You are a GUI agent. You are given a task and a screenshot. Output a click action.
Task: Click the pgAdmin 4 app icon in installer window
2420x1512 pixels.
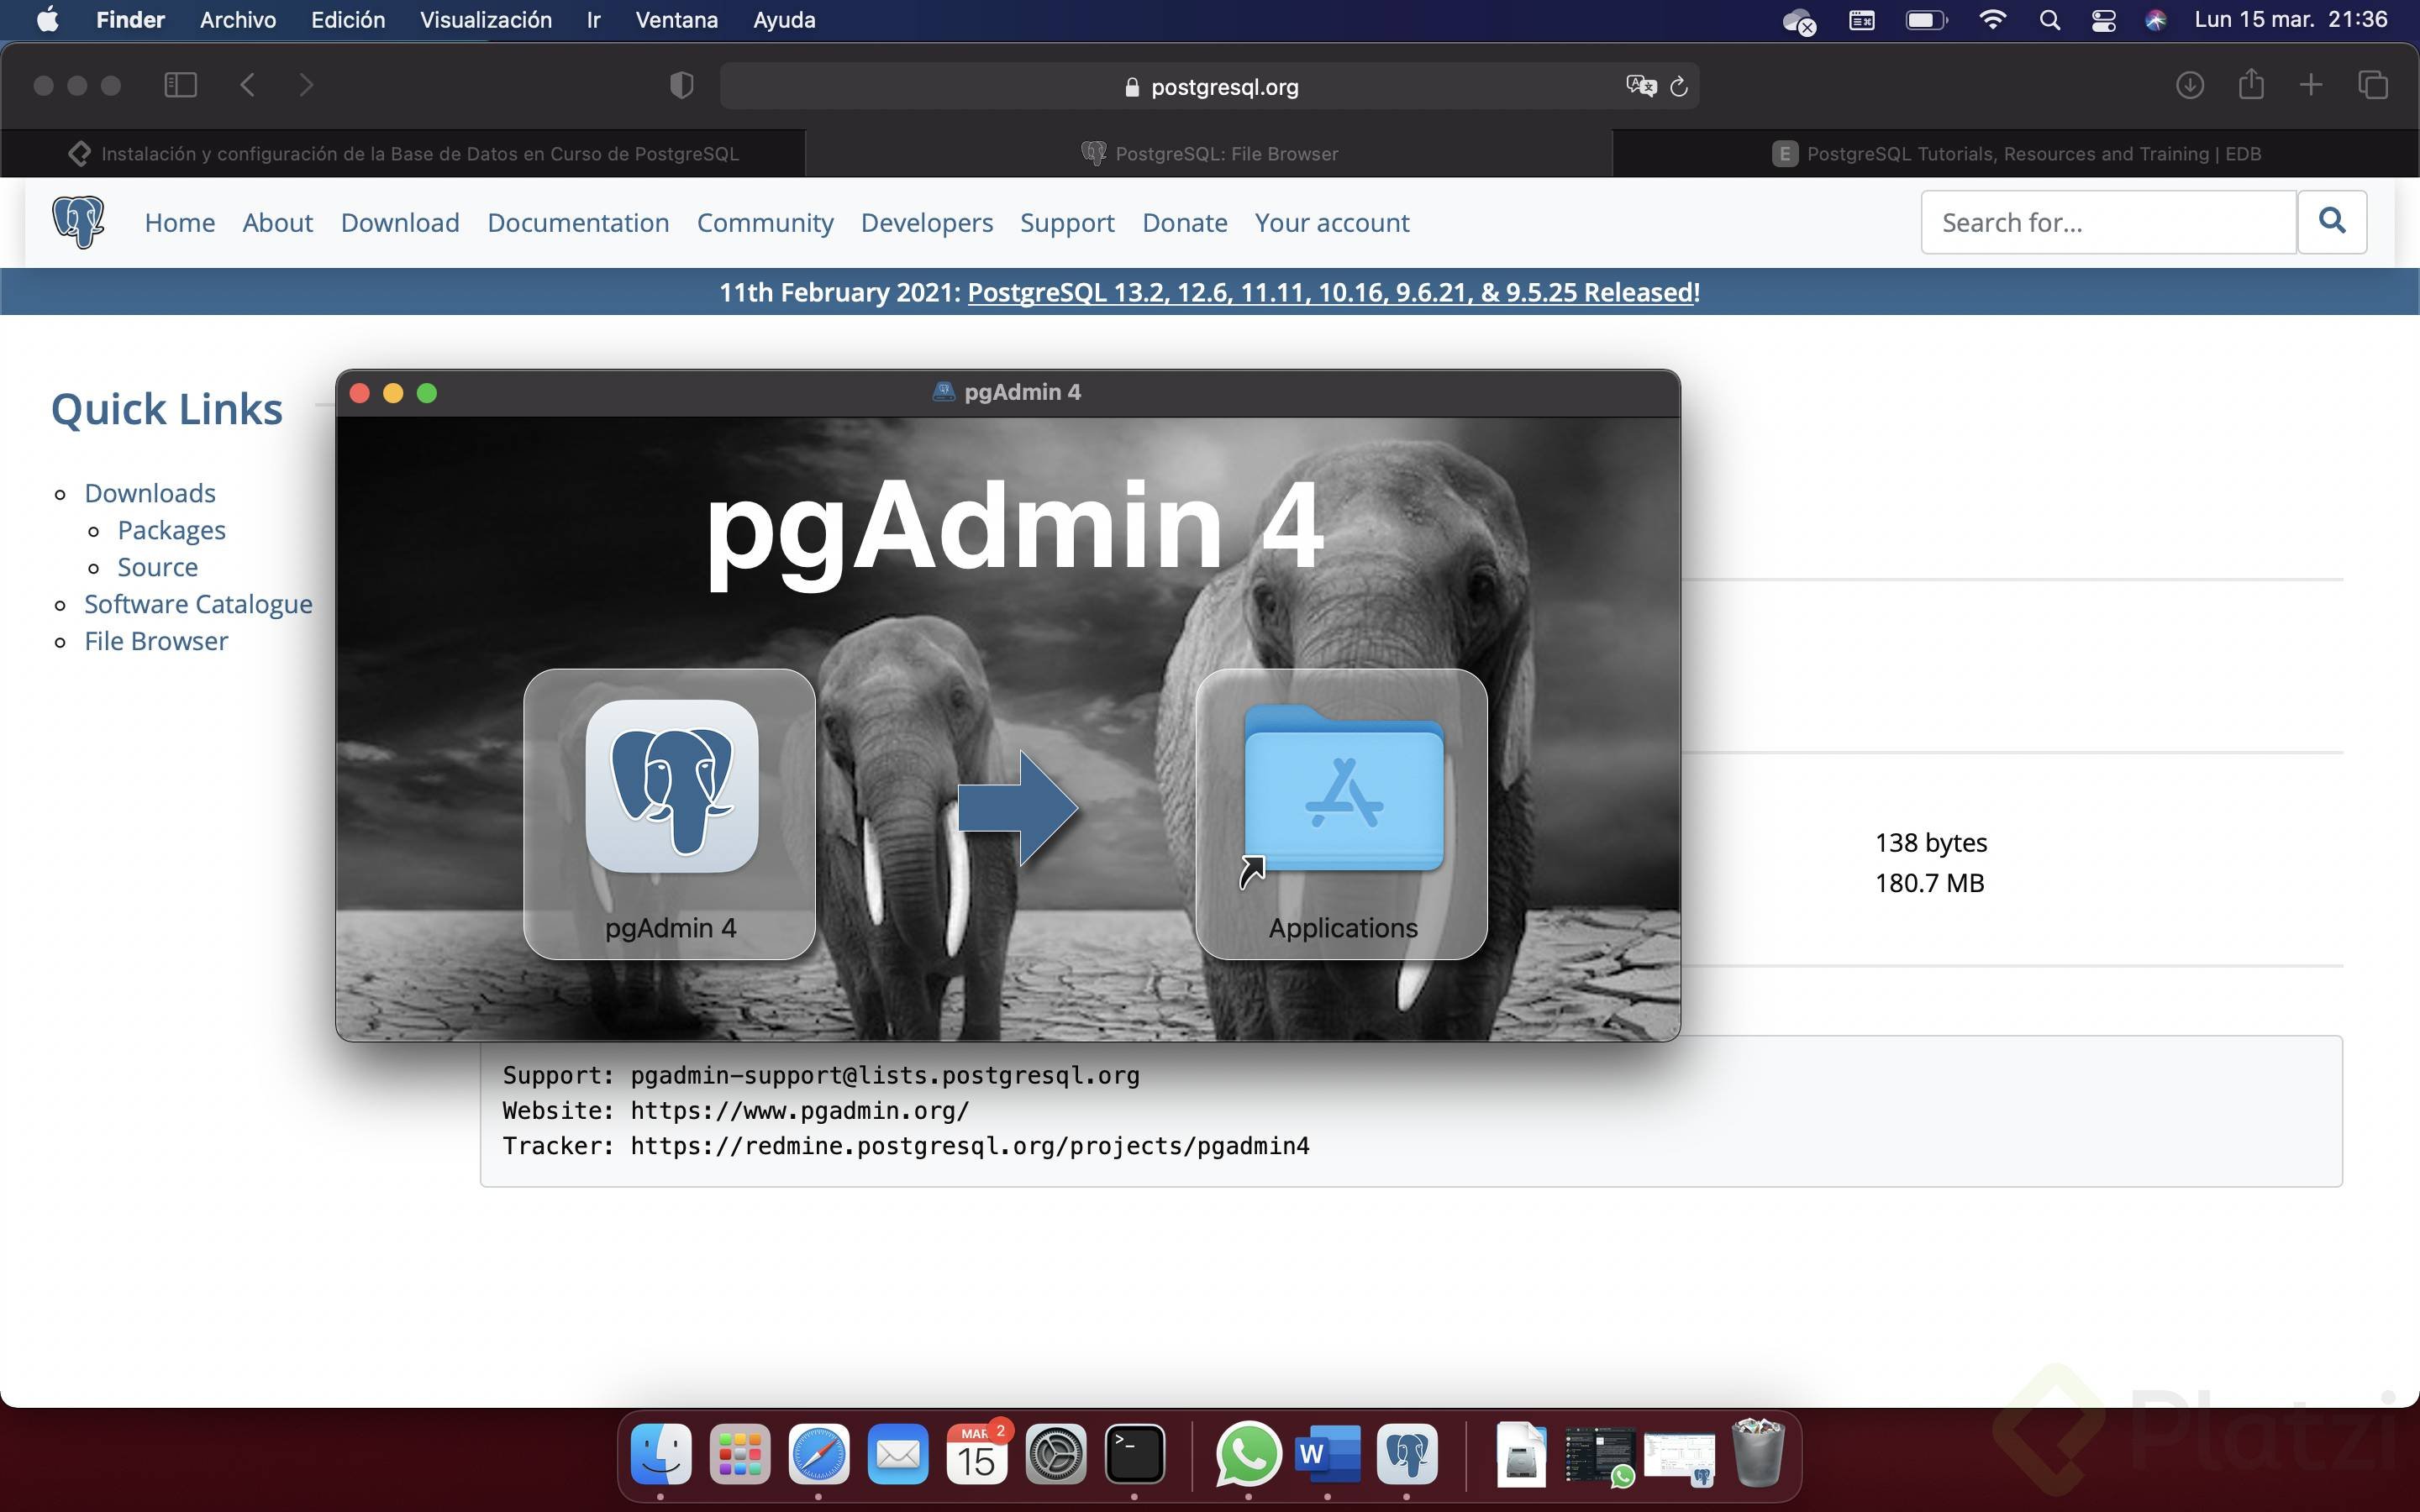pyautogui.click(x=671, y=786)
